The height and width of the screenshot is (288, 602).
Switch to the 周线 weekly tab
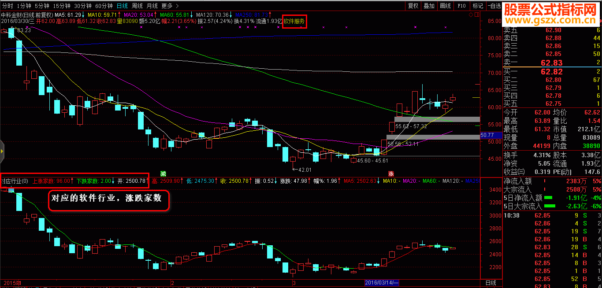[x=137, y=6]
